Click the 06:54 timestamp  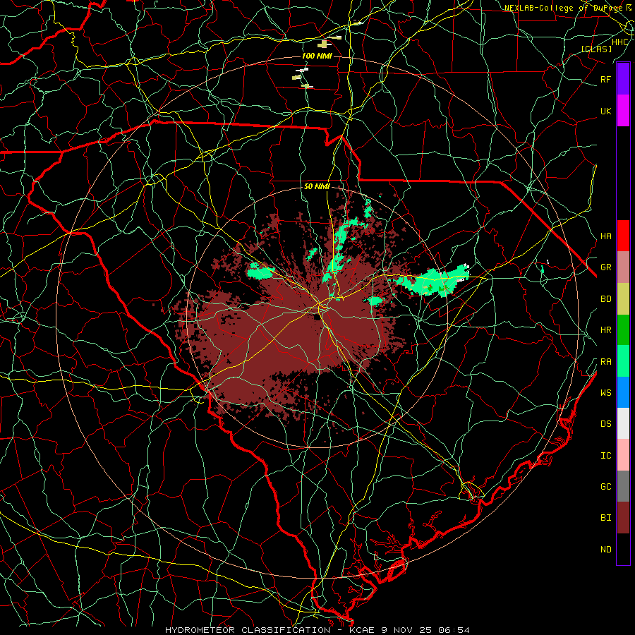tap(456, 630)
